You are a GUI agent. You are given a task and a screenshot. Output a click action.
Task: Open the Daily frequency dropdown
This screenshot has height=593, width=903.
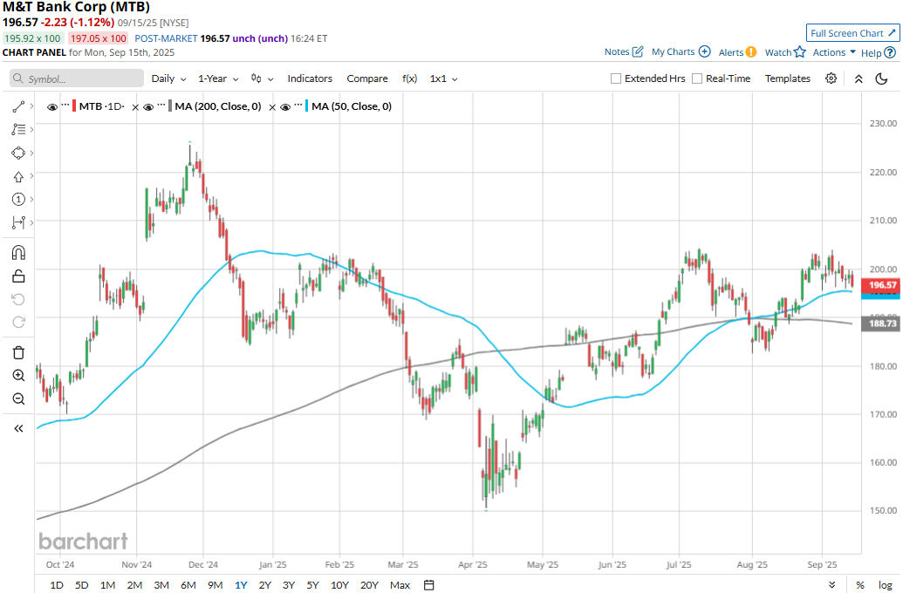click(168, 78)
